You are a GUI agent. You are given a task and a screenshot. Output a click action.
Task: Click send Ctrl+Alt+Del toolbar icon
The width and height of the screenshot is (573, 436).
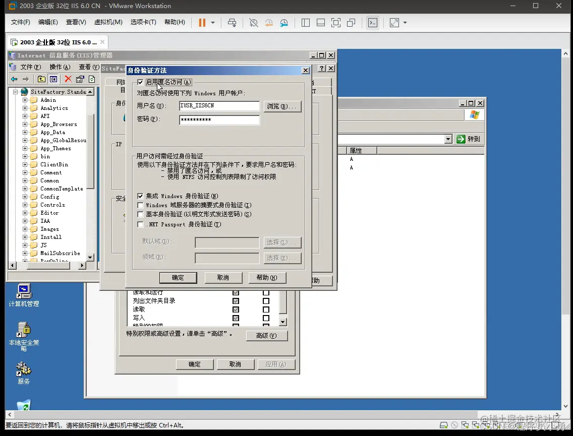click(x=232, y=23)
